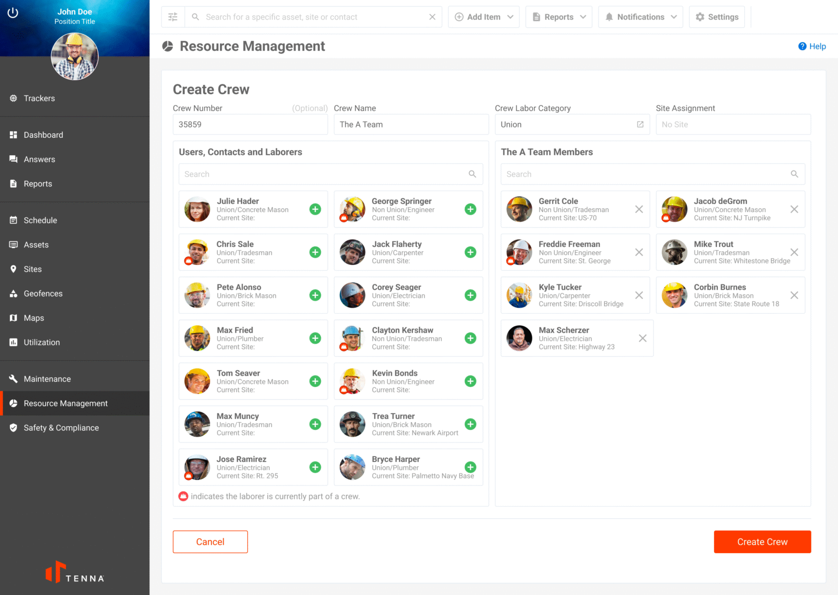This screenshot has height=595, width=838.
Task: Open the Help link
Action: [x=812, y=46]
